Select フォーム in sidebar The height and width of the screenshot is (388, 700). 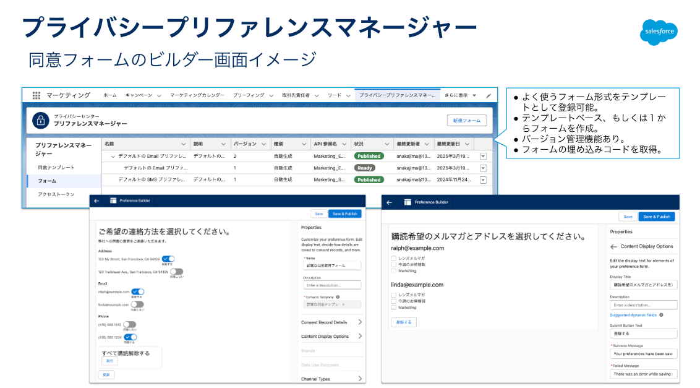pyautogui.click(x=64, y=181)
